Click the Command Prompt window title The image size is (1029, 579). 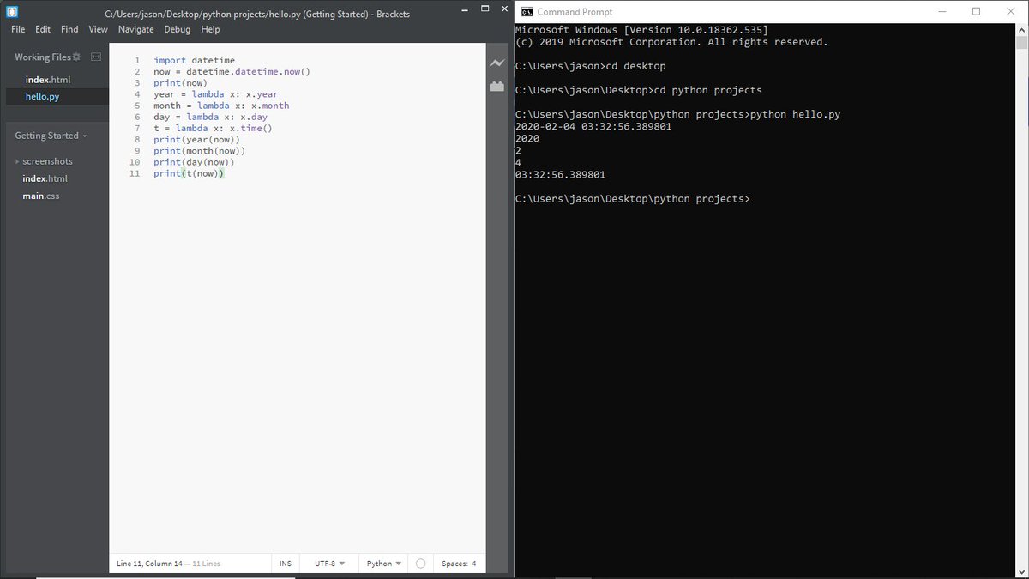click(575, 12)
